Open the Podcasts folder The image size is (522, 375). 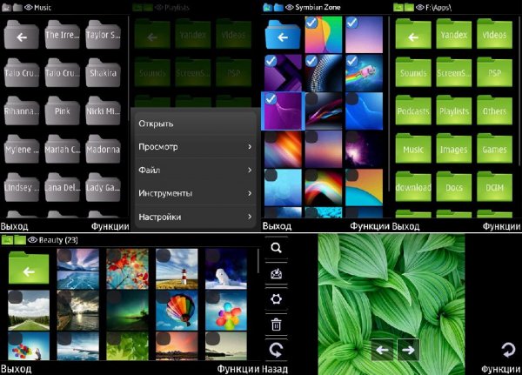[413, 110]
